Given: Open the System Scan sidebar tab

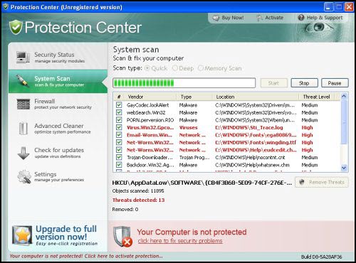Looking at the screenshot, I should (58, 81).
